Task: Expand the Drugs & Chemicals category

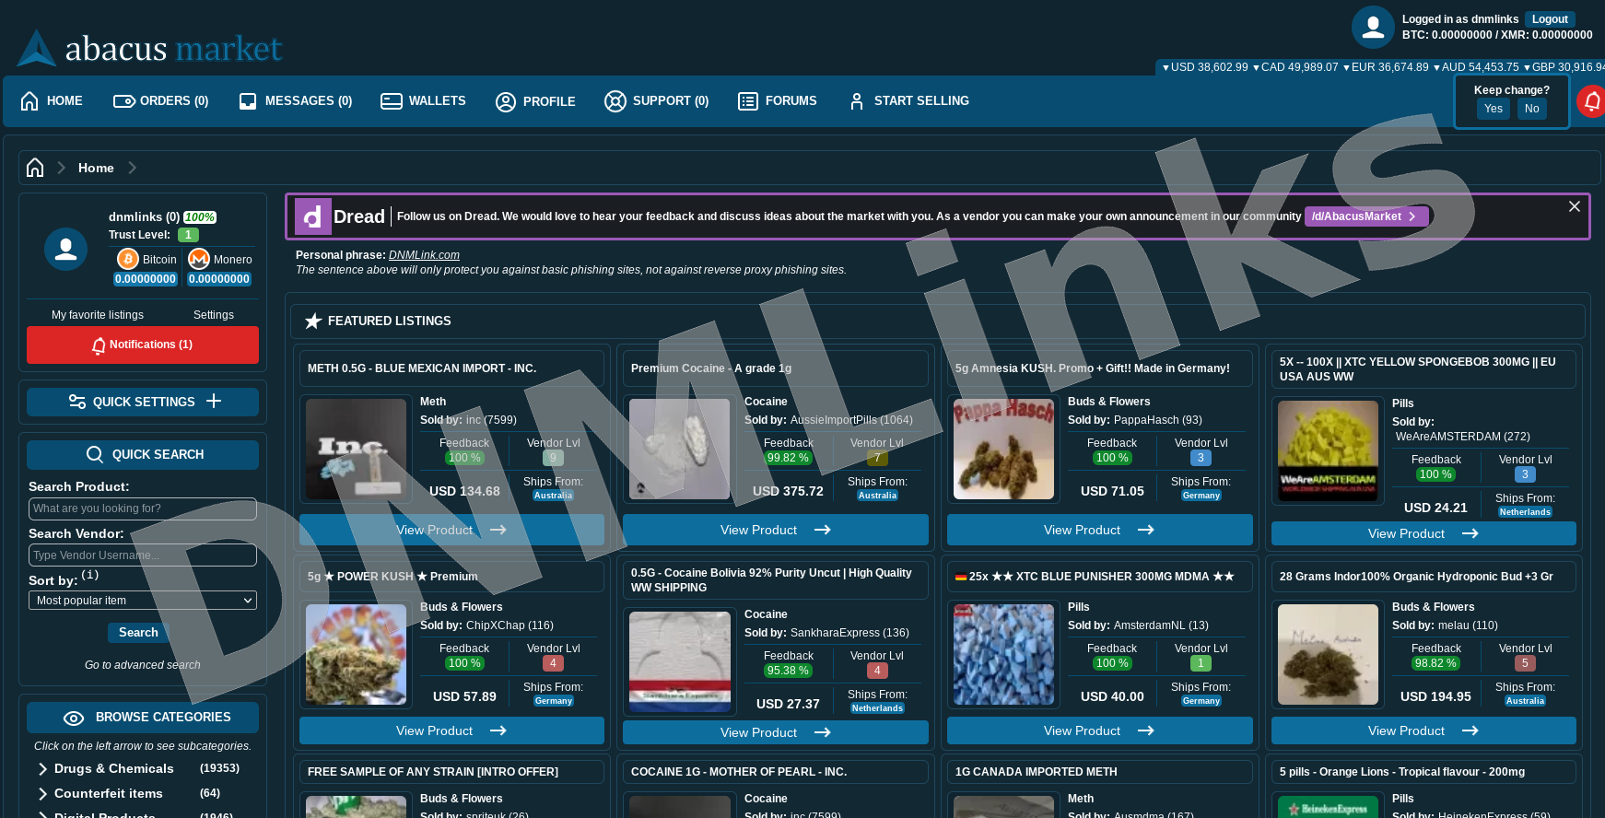Action: [x=42, y=768]
